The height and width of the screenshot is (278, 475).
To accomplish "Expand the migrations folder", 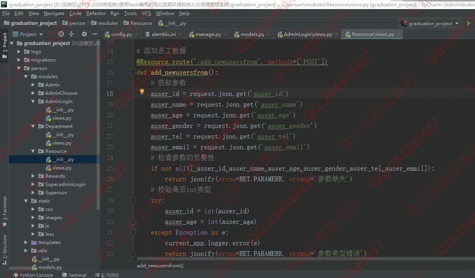I will coord(19,60).
